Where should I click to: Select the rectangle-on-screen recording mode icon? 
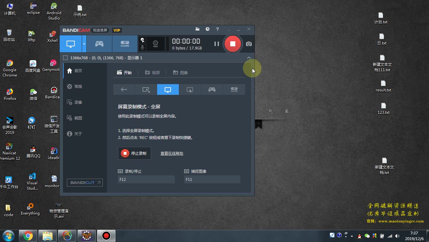point(146,89)
